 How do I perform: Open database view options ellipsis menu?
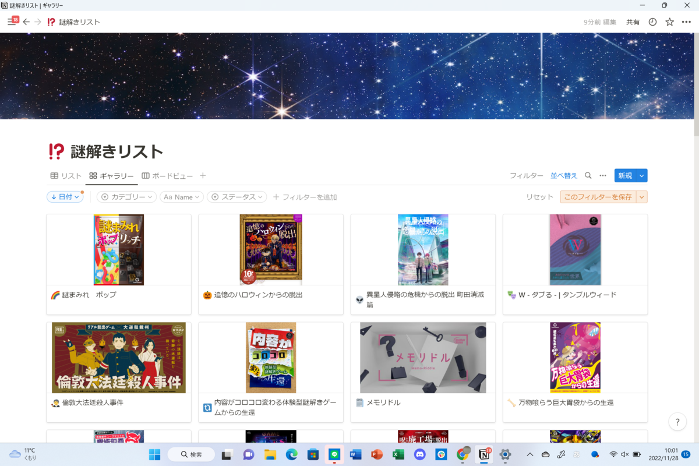pos(603,175)
